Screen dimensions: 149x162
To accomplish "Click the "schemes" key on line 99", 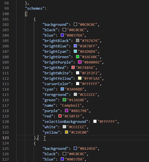I will (35, 8).
